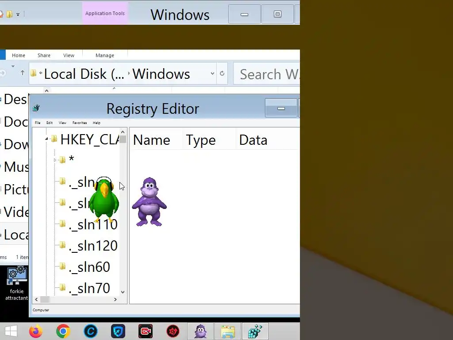Open the File menu in Registry Editor
The height and width of the screenshot is (340, 453).
click(38, 123)
